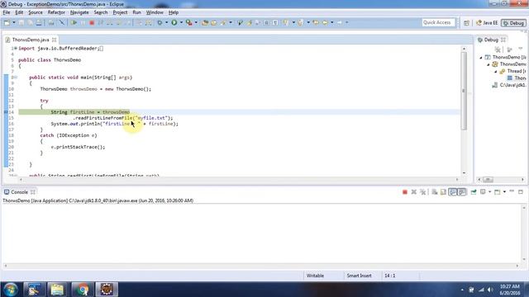Click the volume icon in system tray
529x297 pixels.
pyautogui.click(x=490, y=290)
